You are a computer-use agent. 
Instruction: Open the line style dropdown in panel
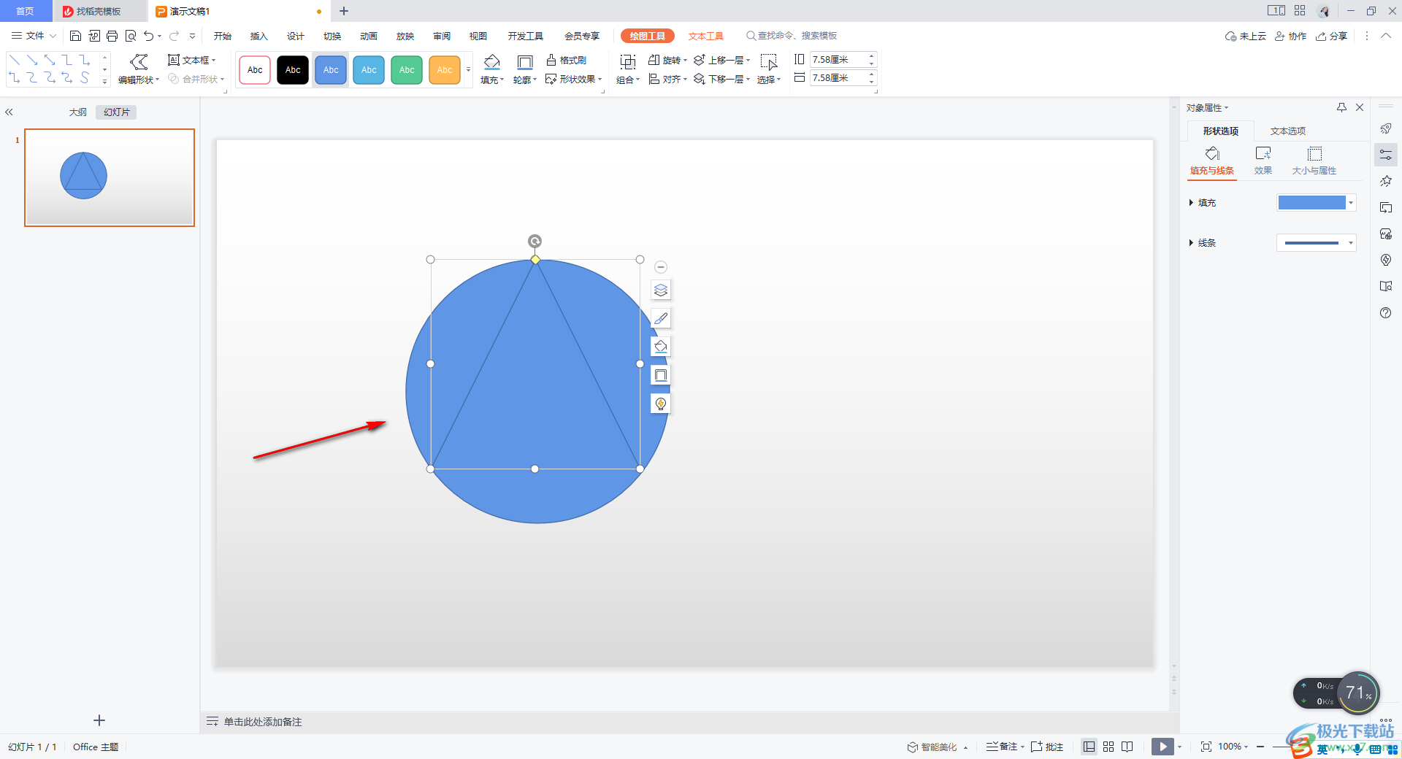(x=1352, y=243)
